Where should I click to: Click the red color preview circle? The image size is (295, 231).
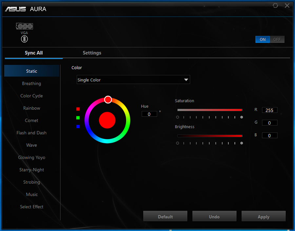tap(107, 120)
